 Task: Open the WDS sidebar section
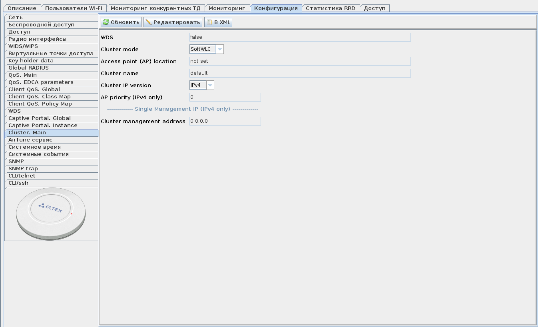tap(51, 111)
